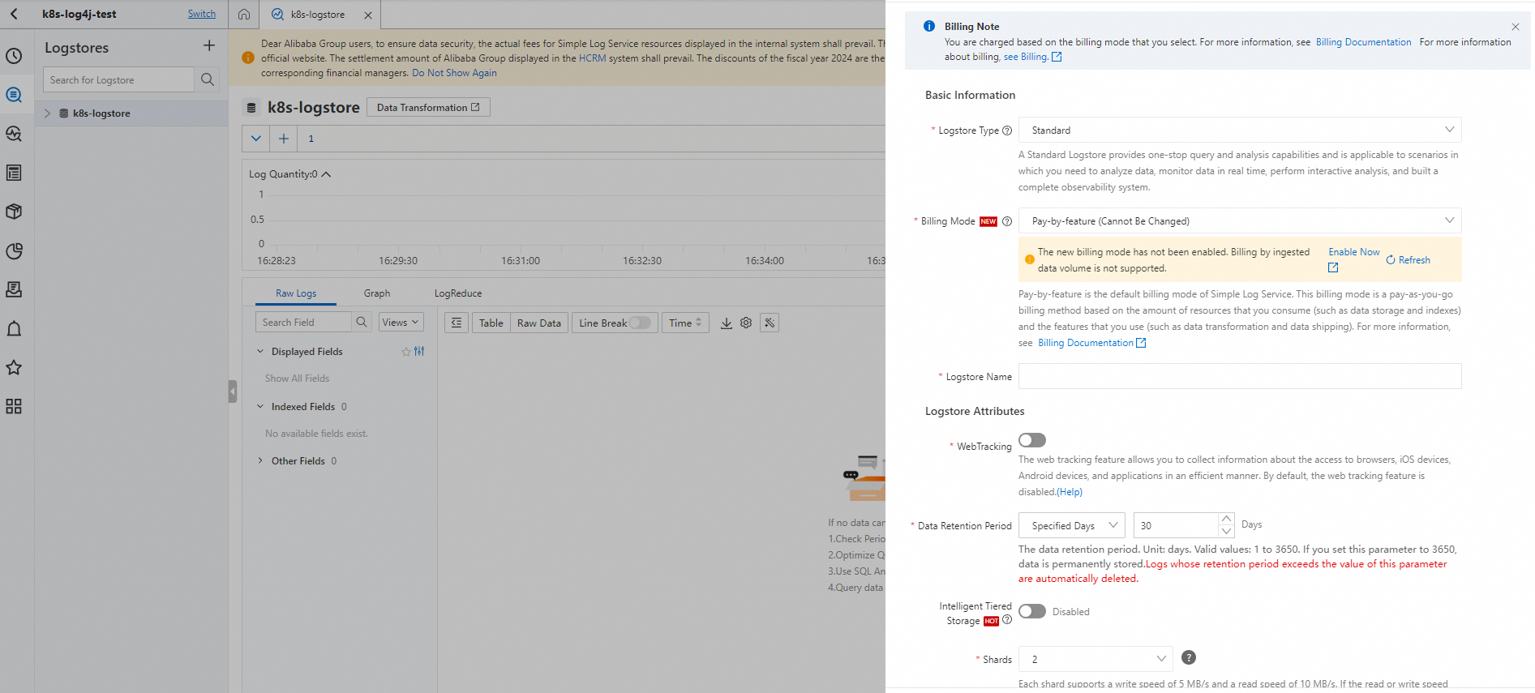
Task: Open the search-analytics icon in sidebar
Action: coord(14,134)
